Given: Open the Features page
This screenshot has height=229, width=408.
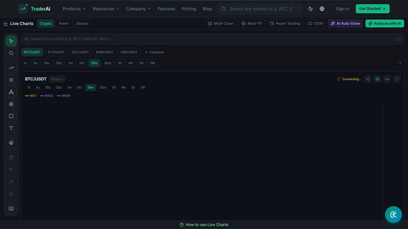Looking at the screenshot, I should tap(166, 9).
